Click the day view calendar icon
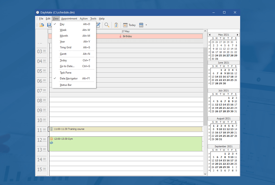275x185 pixels. point(141,25)
